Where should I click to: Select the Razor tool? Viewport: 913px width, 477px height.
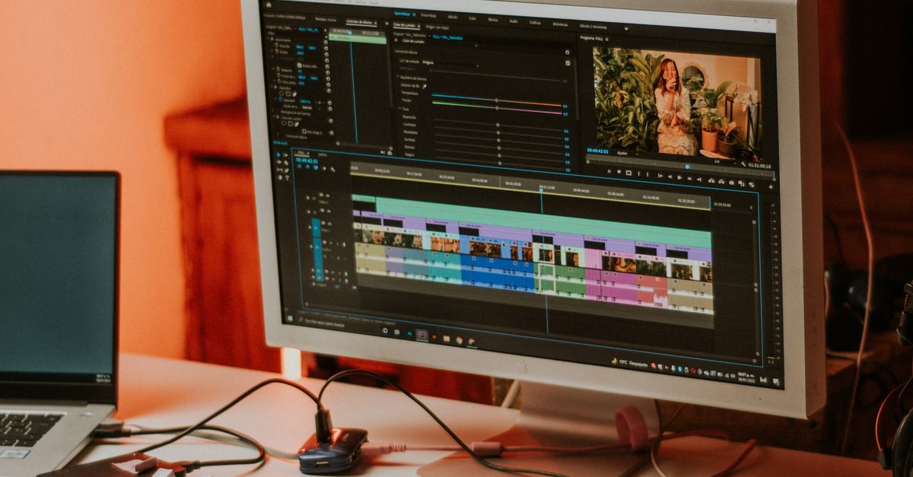(287, 162)
